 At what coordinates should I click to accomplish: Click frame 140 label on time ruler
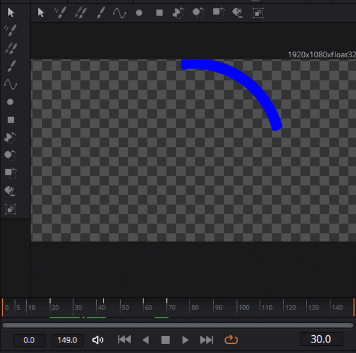[337, 307]
